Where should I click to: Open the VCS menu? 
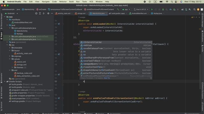click(91, 2)
